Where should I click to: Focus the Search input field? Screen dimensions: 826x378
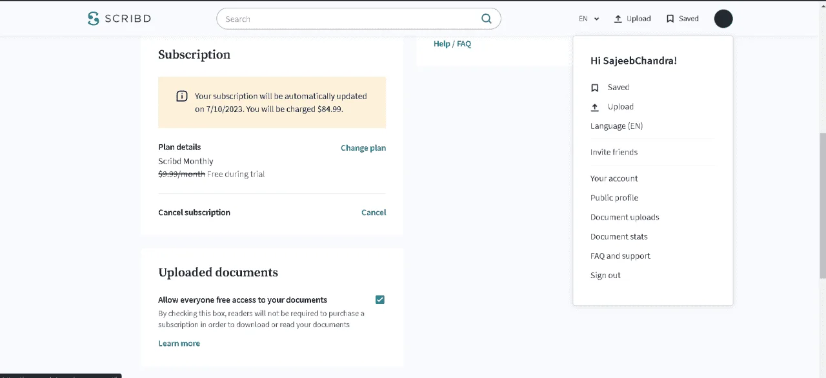[x=352, y=19]
